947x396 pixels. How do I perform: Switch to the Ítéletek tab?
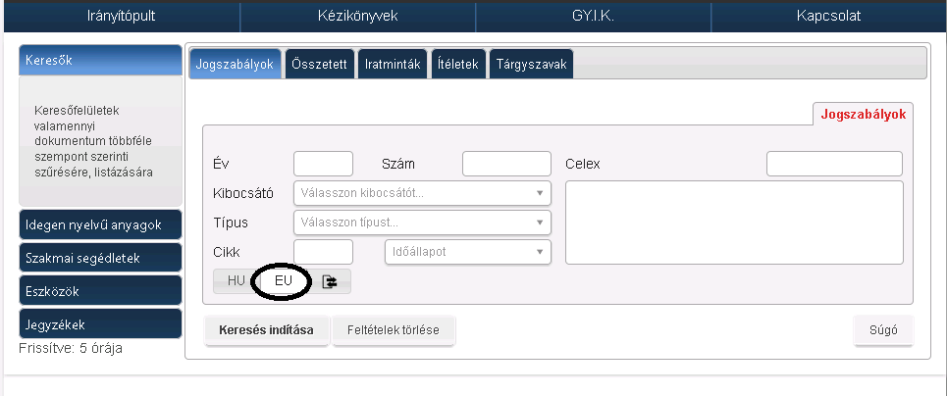tap(458, 64)
